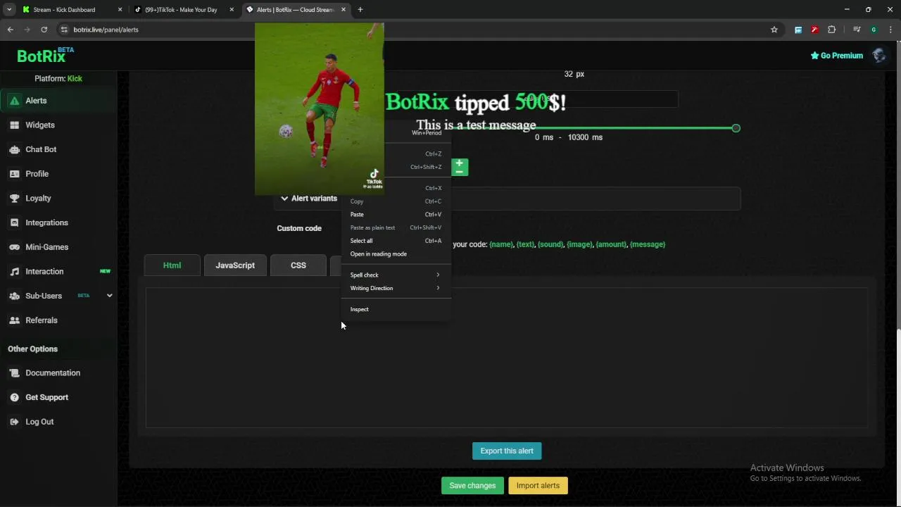The width and height of the screenshot is (901, 507).
Task: Click the {message} code variable
Action: tap(648, 244)
